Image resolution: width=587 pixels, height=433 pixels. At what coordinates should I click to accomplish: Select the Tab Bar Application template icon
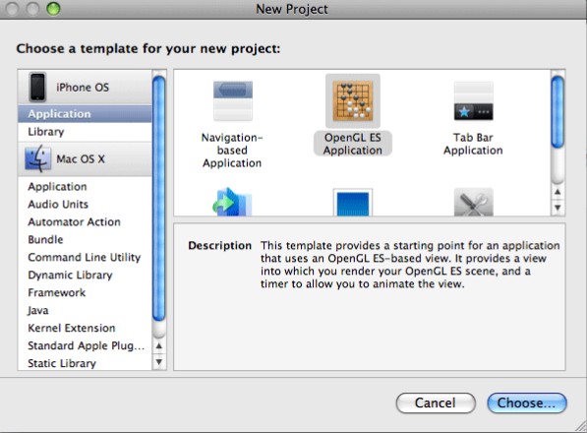(x=473, y=101)
